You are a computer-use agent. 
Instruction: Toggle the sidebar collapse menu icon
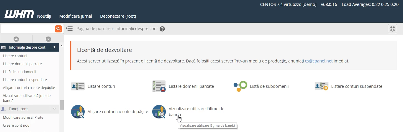click(69, 28)
